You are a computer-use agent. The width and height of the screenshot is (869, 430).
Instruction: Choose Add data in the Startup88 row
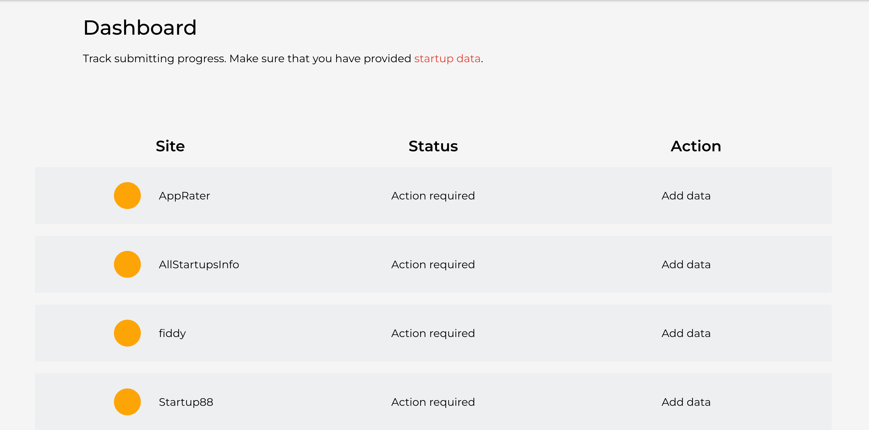click(686, 402)
